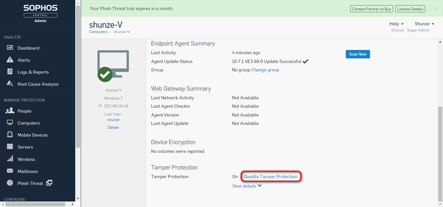Click the Last Agent Checkin label
Screen dimensions: 443x207
171,106
